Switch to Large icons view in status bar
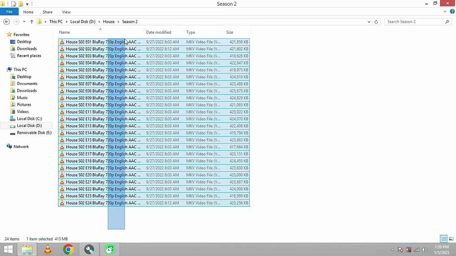Viewport: 456px width, 256px height. [x=451, y=239]
